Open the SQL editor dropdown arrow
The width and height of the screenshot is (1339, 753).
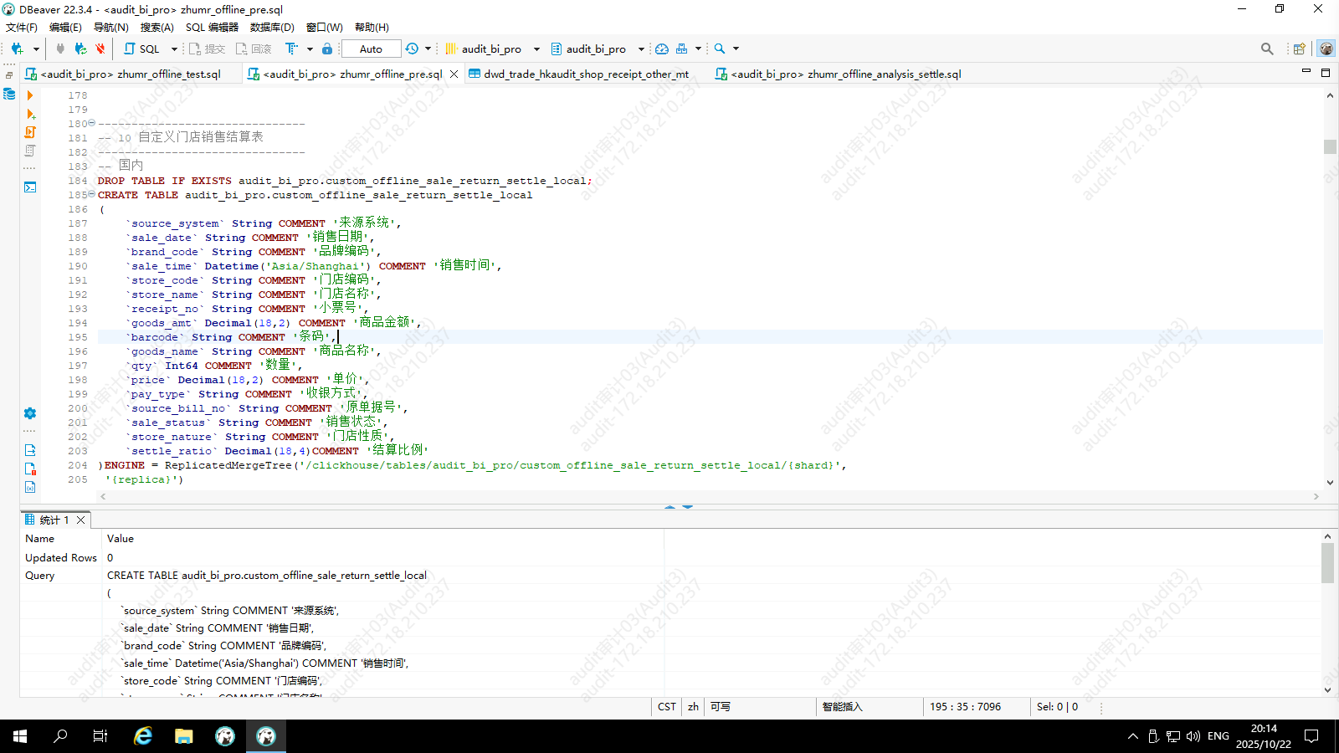click(174, 49)
